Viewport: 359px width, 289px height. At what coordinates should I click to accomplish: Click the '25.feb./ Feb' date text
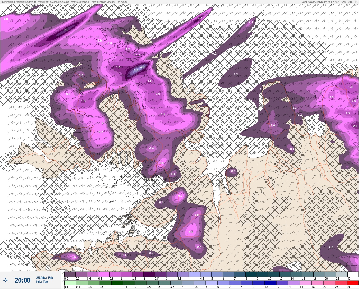click(45, 278)
